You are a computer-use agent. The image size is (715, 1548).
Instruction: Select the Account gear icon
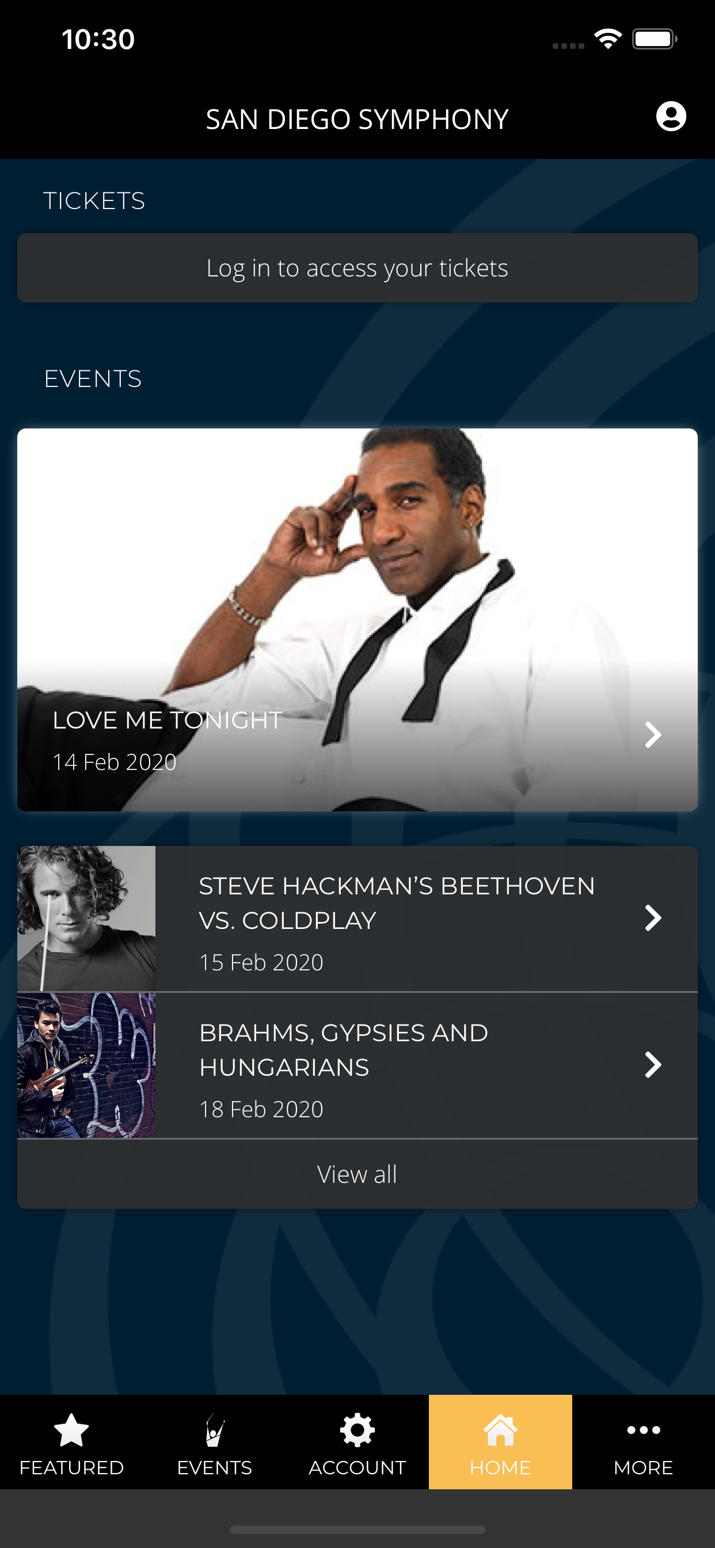(357, 1429)
